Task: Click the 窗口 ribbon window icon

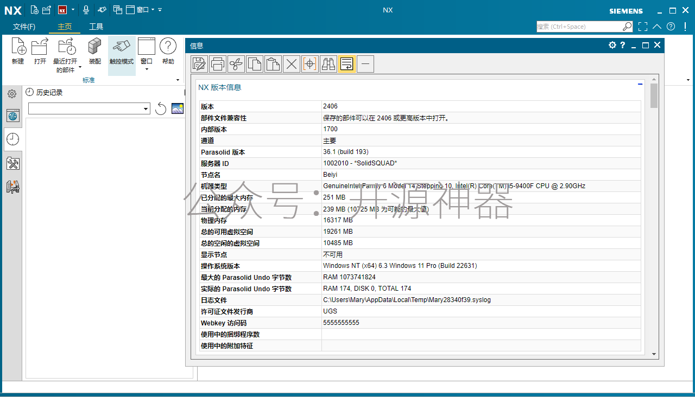Action: [x=147, y=47]
